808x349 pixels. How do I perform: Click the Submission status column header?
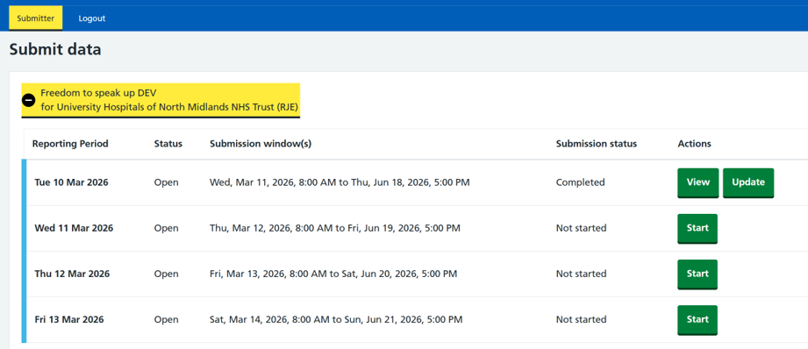pos(597,144)
